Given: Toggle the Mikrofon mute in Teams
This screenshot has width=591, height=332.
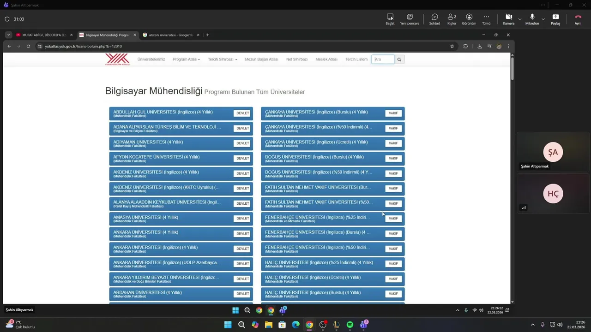Looking at the screenshot, I should tap(532, 19).
